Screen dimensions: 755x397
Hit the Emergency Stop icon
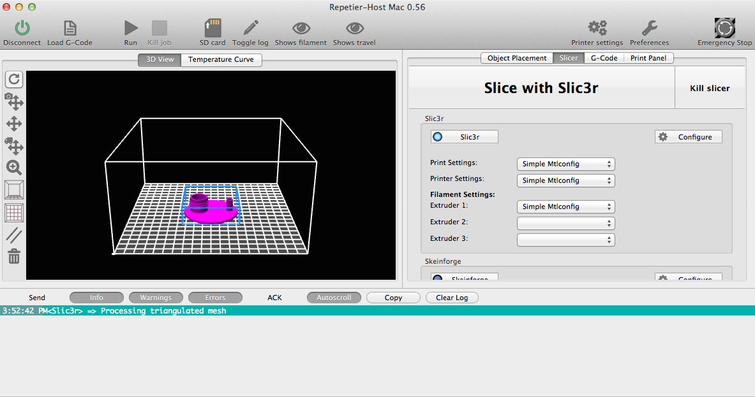coord(724,28)
